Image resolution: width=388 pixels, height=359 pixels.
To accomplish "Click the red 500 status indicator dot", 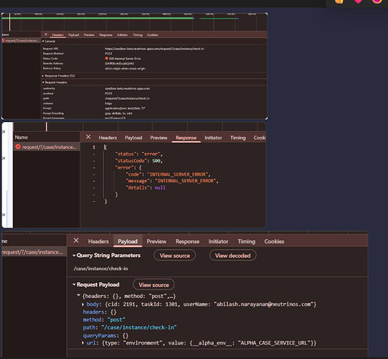I will click(107, 58).
